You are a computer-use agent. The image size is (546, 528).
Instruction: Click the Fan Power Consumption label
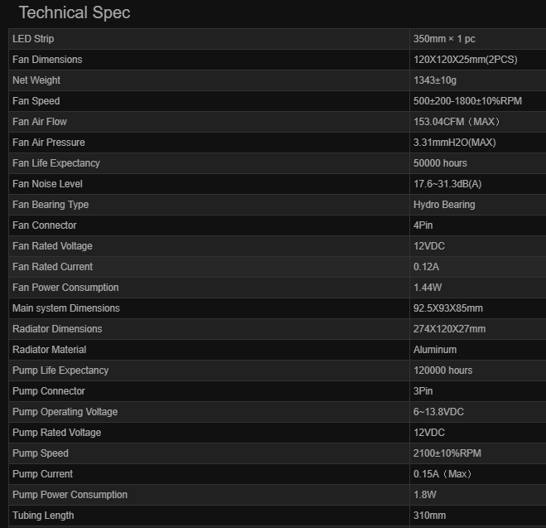[65, 288]
